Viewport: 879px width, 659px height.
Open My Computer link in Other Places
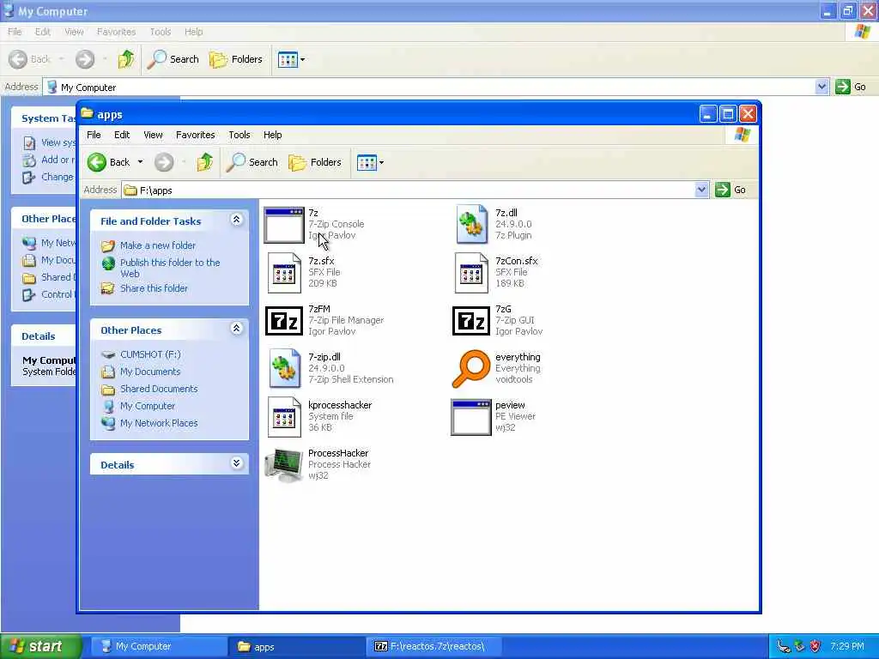point(148,406)
